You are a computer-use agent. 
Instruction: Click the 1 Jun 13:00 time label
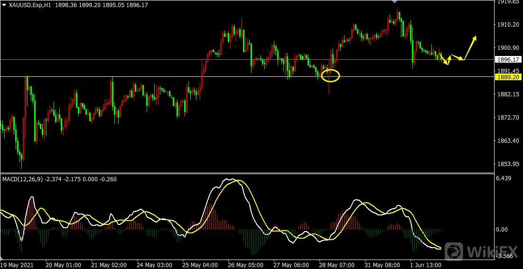coord(426,265)
